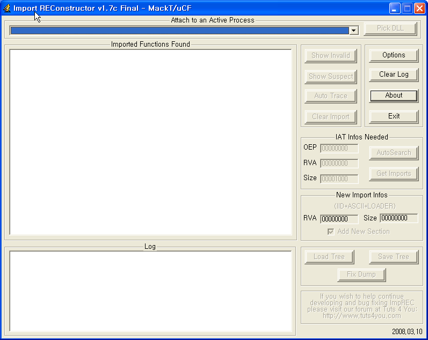This screenshot has height=340, width=428.
Task: Click the Clear Import button
Action: pos(331,117)
